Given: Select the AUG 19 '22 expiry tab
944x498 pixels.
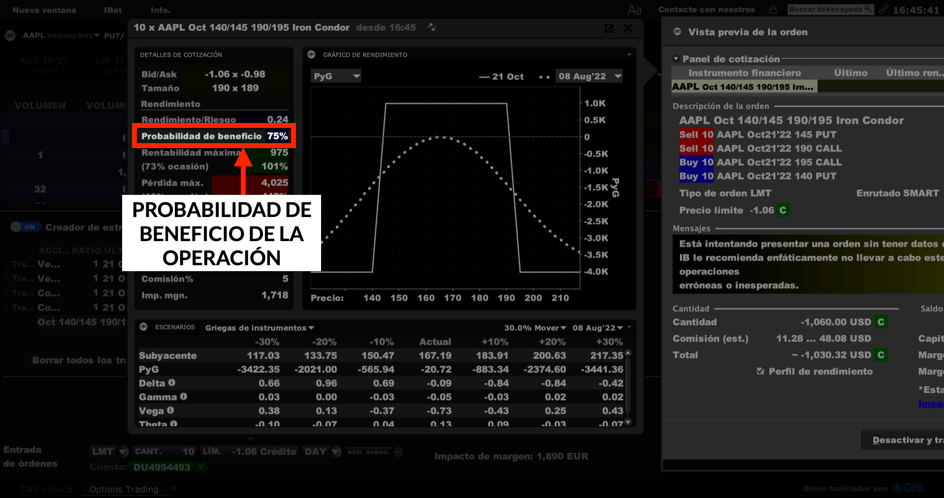Looking at the screenshot, I should [44, 64].
